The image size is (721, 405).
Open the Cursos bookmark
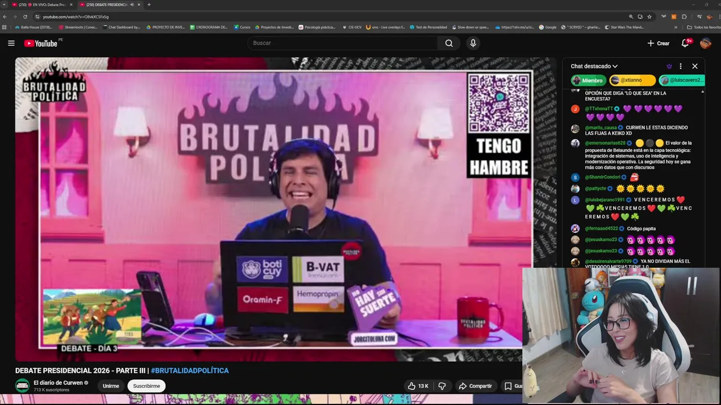tap(242, 27)
